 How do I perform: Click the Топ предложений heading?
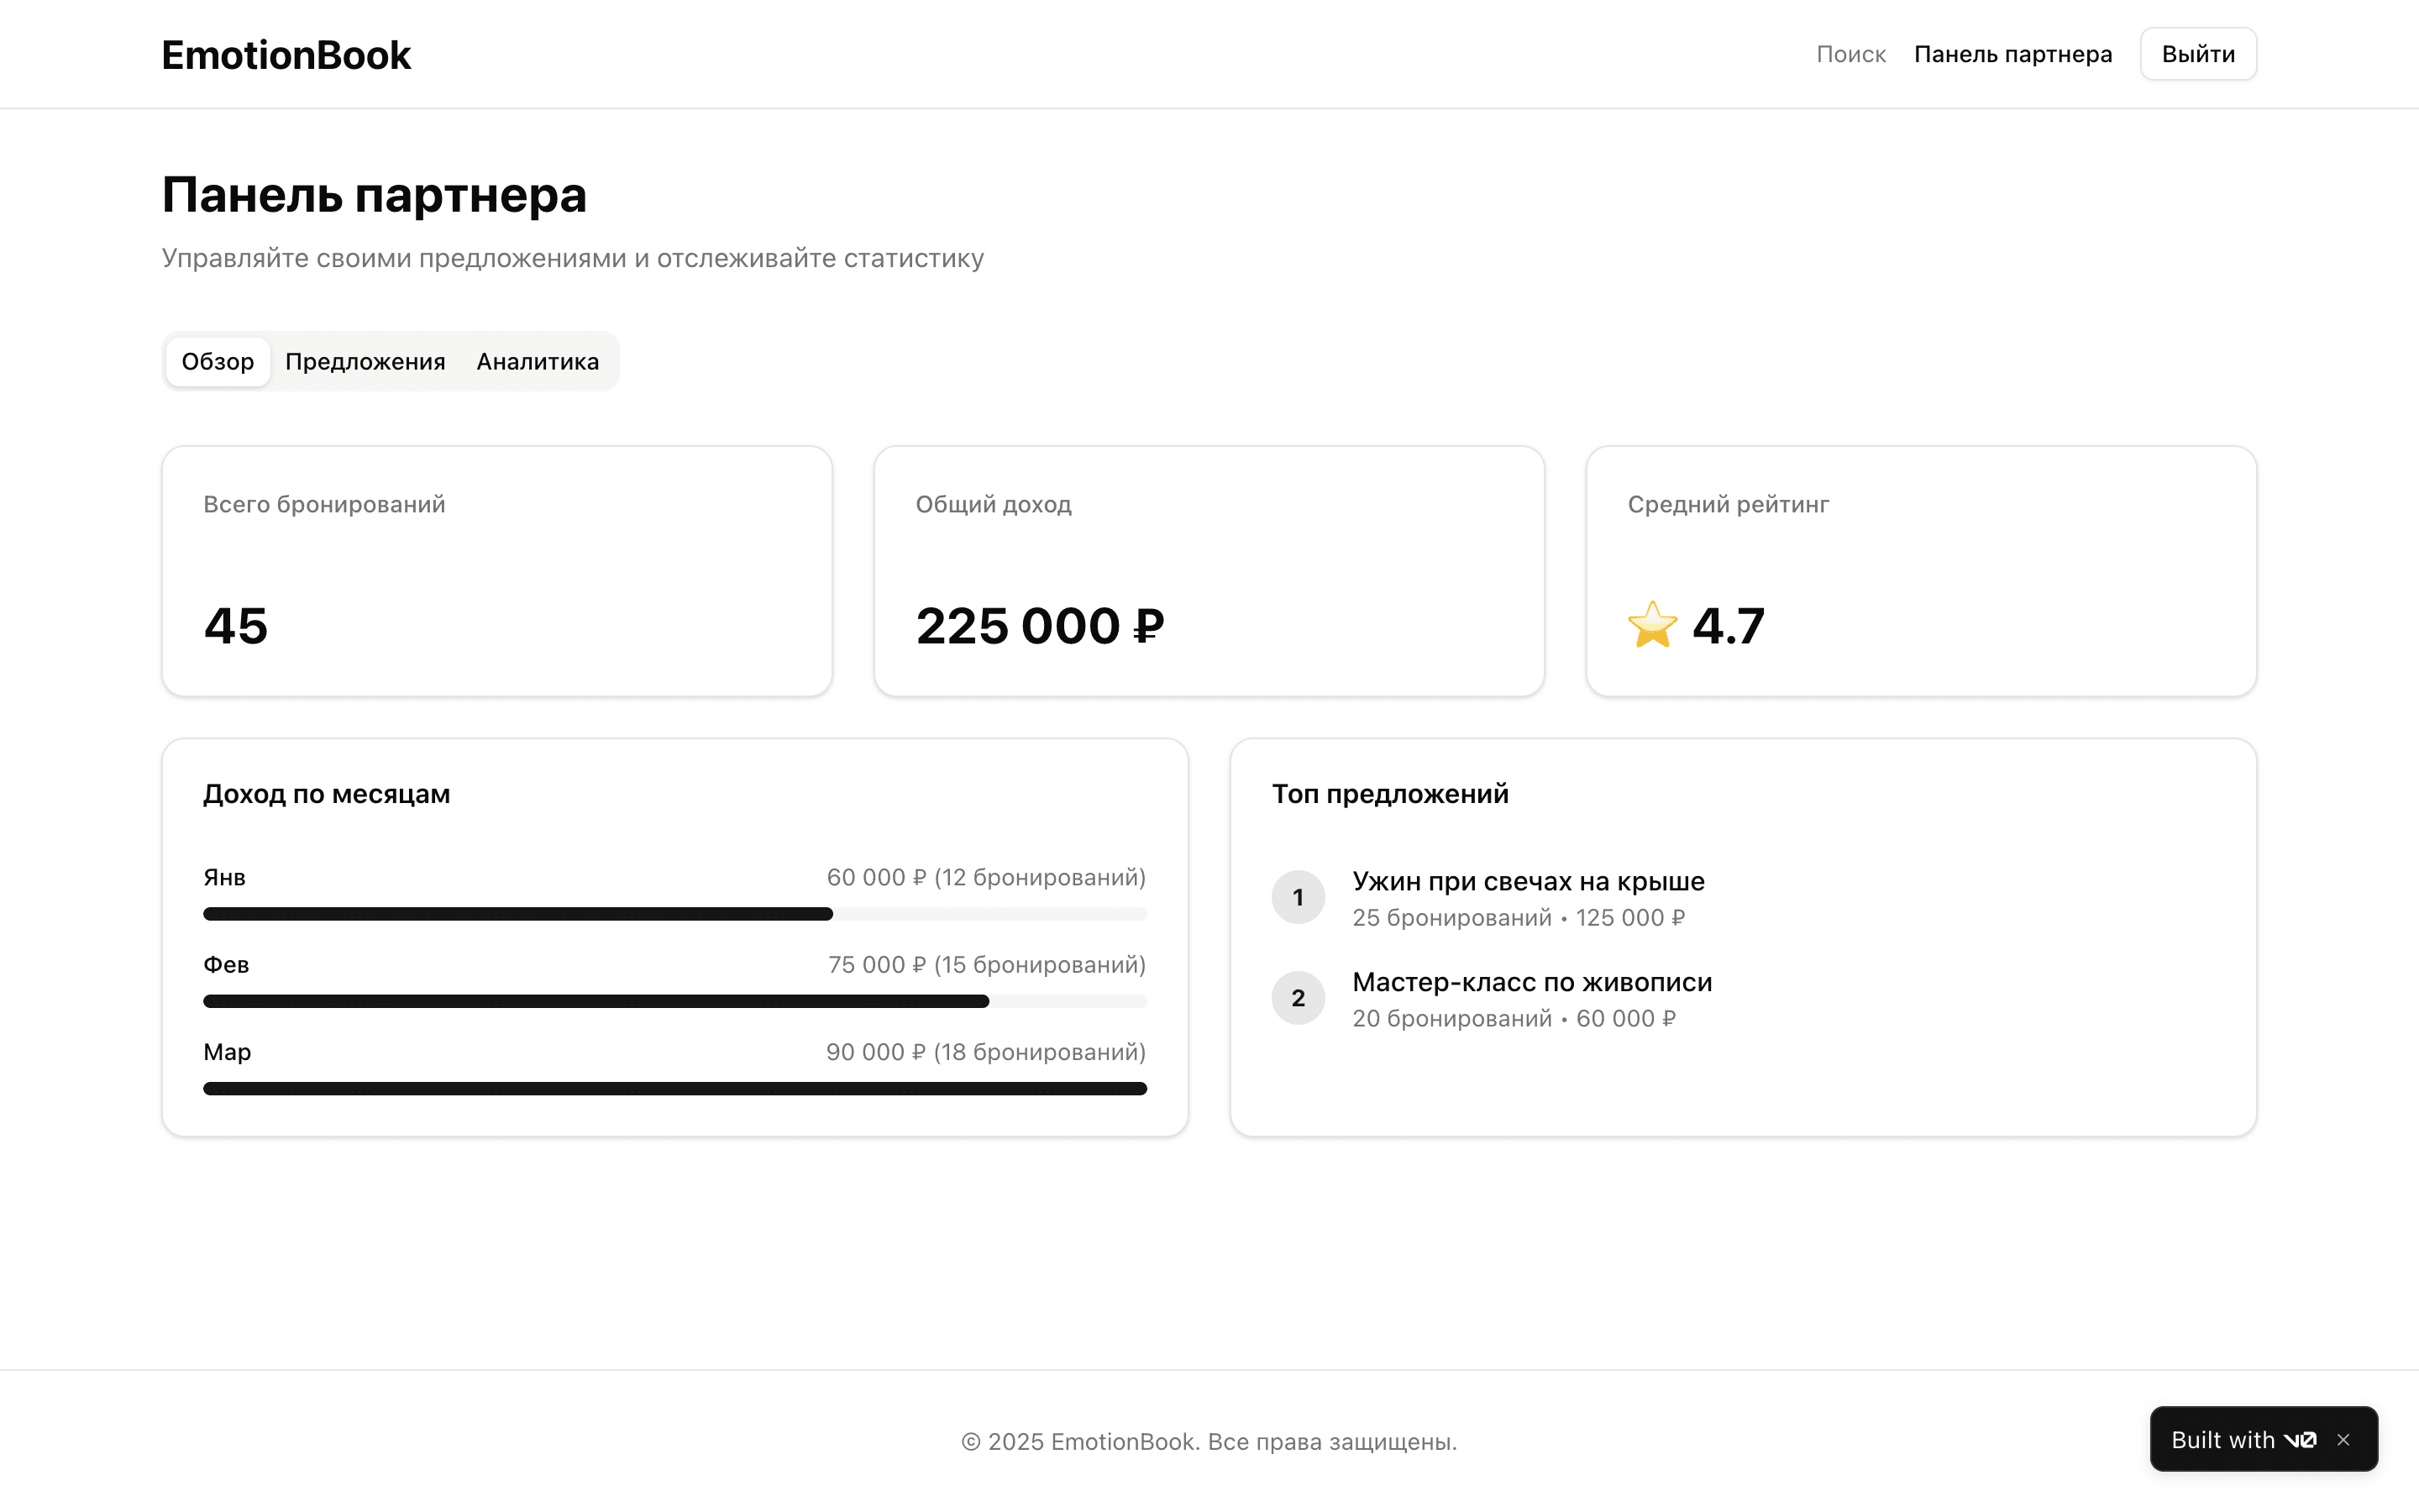[1390, 794]
